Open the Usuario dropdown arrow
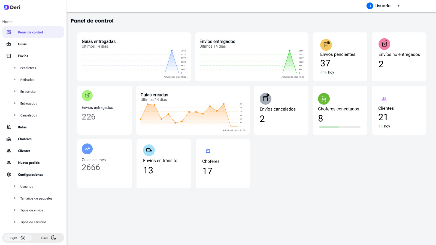Viewport: 436px width, 245px height. (398, 6)
